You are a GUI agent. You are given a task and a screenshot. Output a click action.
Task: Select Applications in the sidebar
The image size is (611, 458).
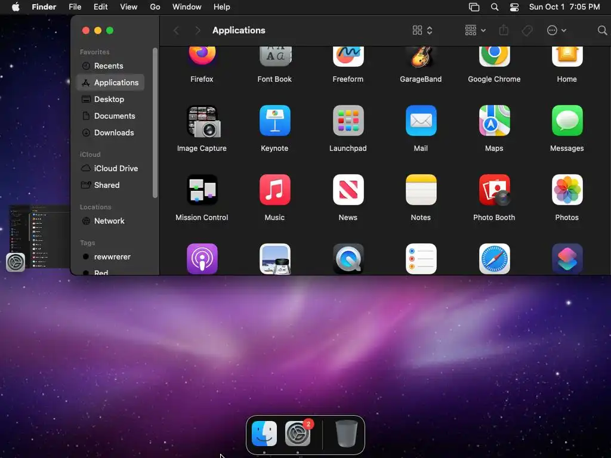coord(110,82)
